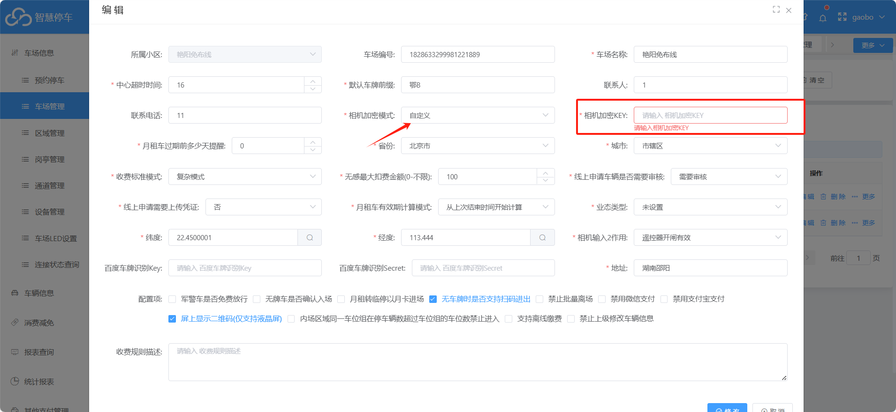Click the 车场名称 input field
Image resolution: width=896 pixels, height=412 pixels.
click(x=710, y=54)
